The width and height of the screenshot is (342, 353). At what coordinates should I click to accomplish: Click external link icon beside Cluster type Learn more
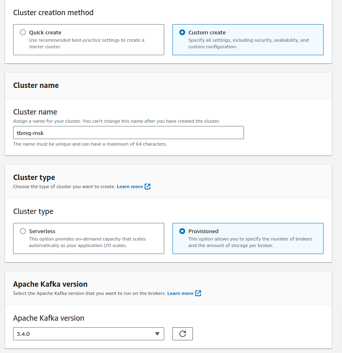(148, 187)
